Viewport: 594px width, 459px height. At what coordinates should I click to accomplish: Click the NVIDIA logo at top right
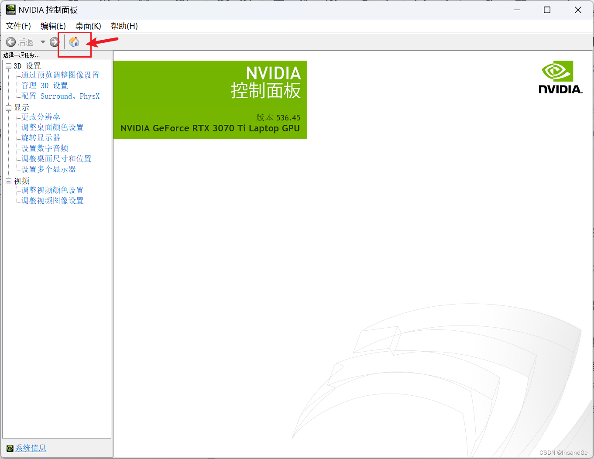pos(560,77)
